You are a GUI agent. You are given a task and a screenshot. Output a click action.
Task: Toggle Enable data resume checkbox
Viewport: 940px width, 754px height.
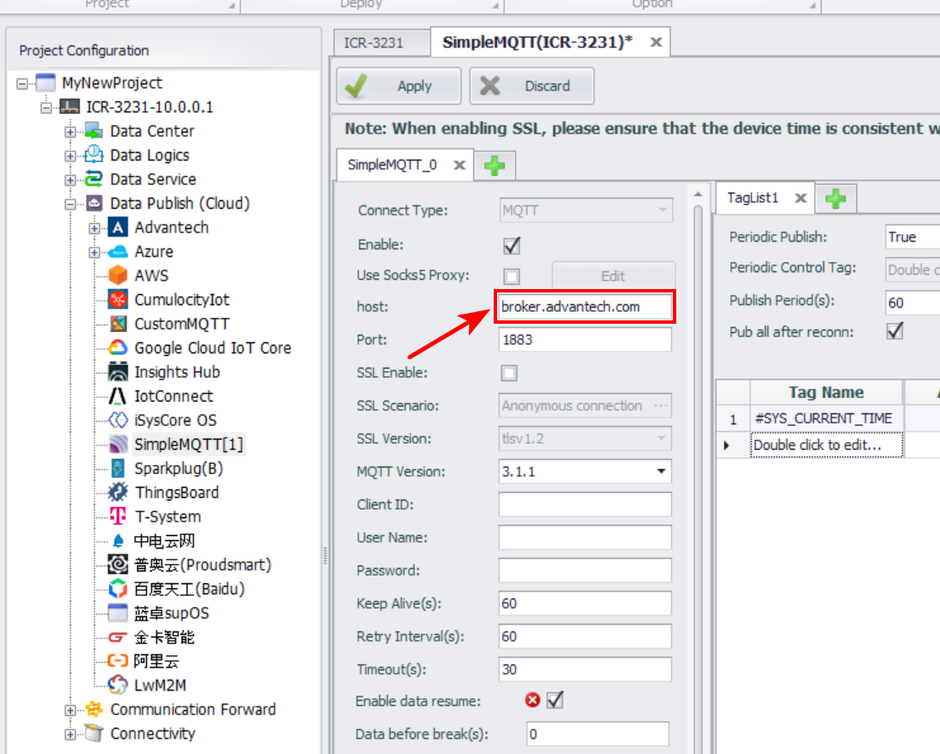(x=555, y=700)
